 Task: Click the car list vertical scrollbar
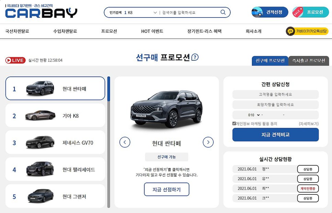point(109,142)
